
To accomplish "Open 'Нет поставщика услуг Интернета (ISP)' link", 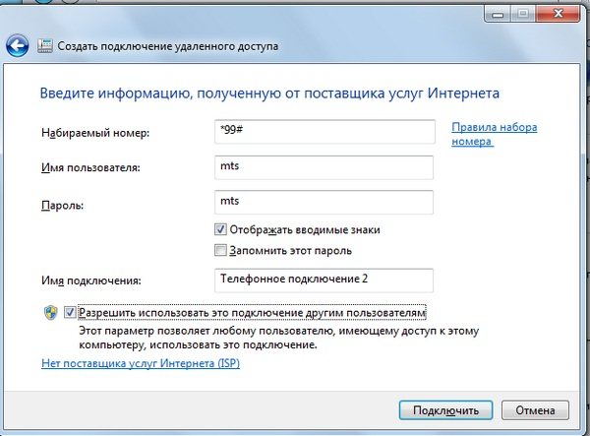I will tap(140, 363).
